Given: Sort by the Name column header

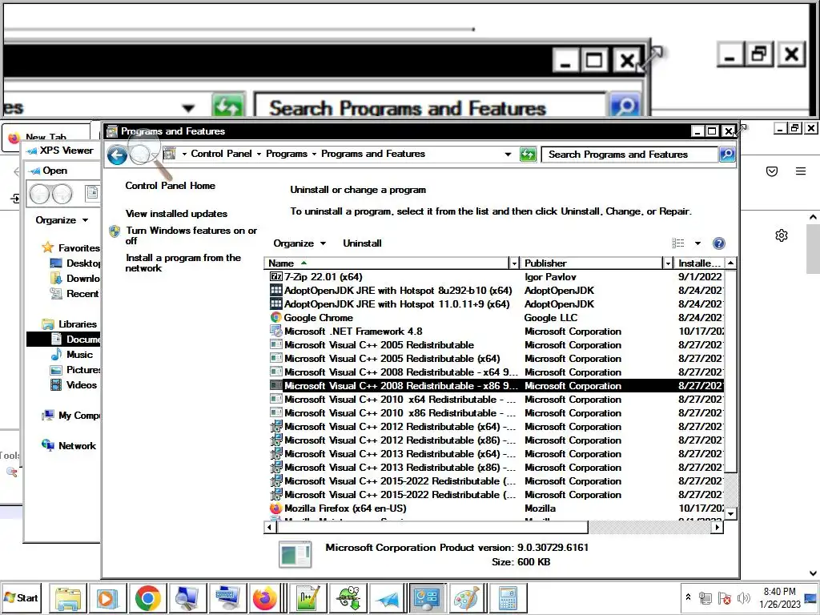Looking at the screenshot, I should (387, 263).
